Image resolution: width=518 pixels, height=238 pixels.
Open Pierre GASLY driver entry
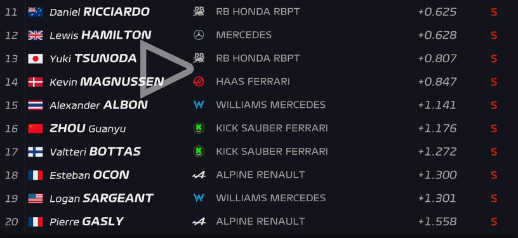tap(86, 221)
